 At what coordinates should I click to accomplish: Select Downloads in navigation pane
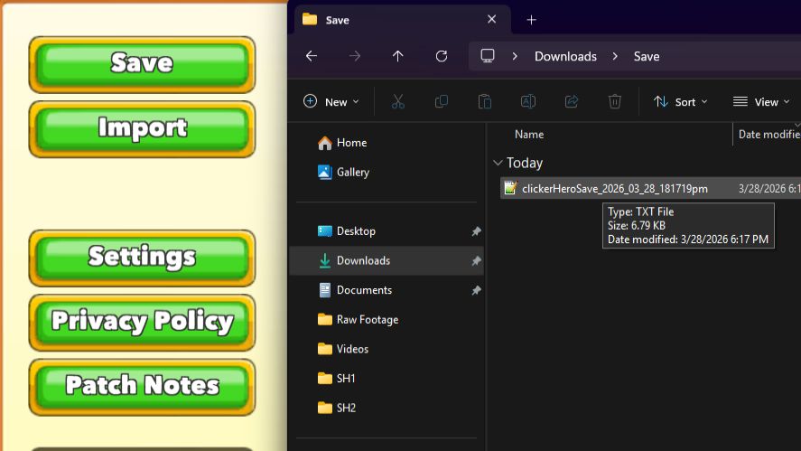387,261
